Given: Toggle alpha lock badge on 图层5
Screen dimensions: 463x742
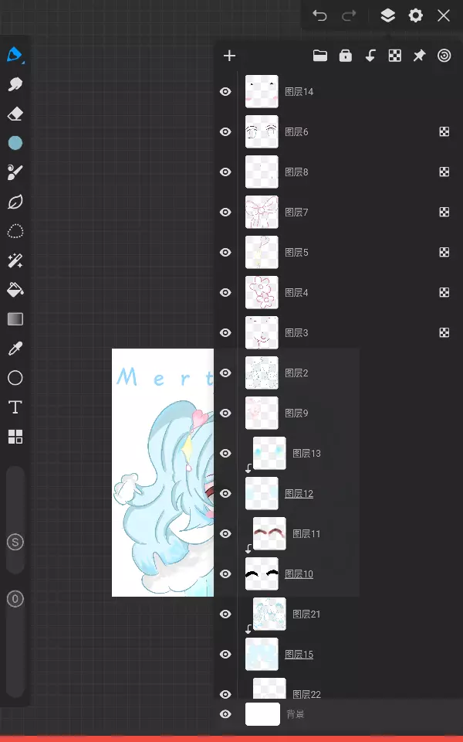Looking at the screenshot, I should [444, 252].
